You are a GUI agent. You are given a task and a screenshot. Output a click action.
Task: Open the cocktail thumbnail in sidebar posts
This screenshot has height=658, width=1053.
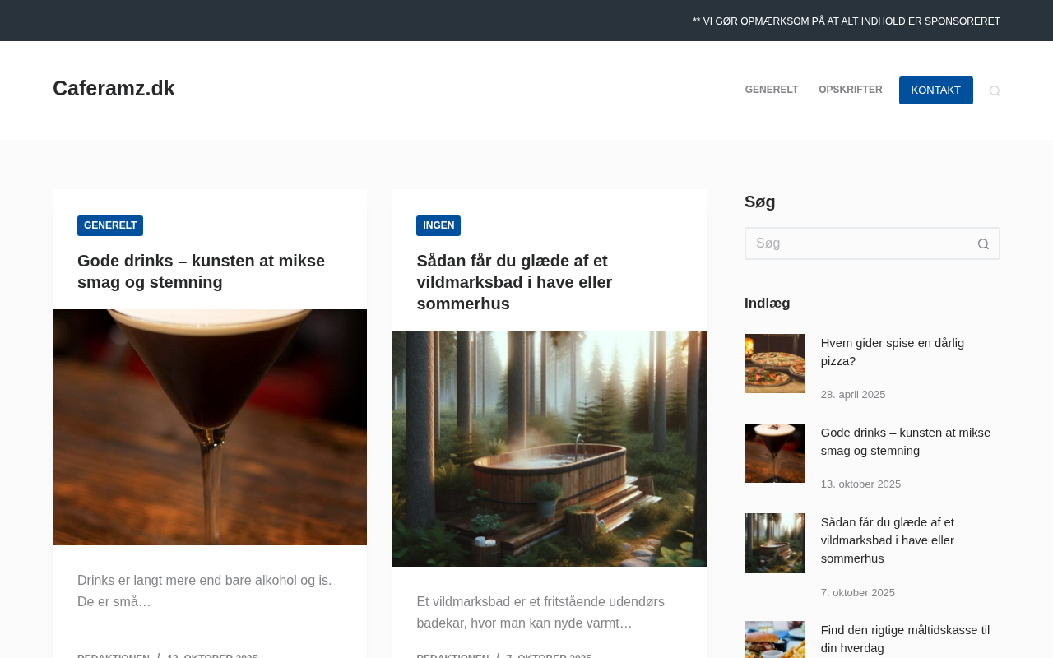(x=774, y=453)
